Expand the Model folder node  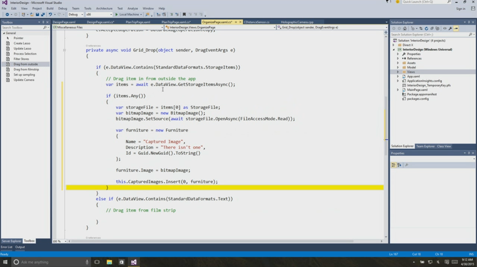pos(398,67)
